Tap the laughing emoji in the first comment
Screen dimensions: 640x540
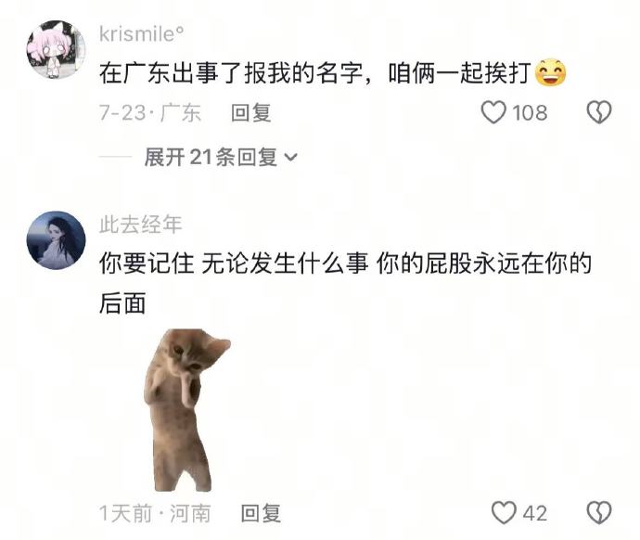click(551, 72)
